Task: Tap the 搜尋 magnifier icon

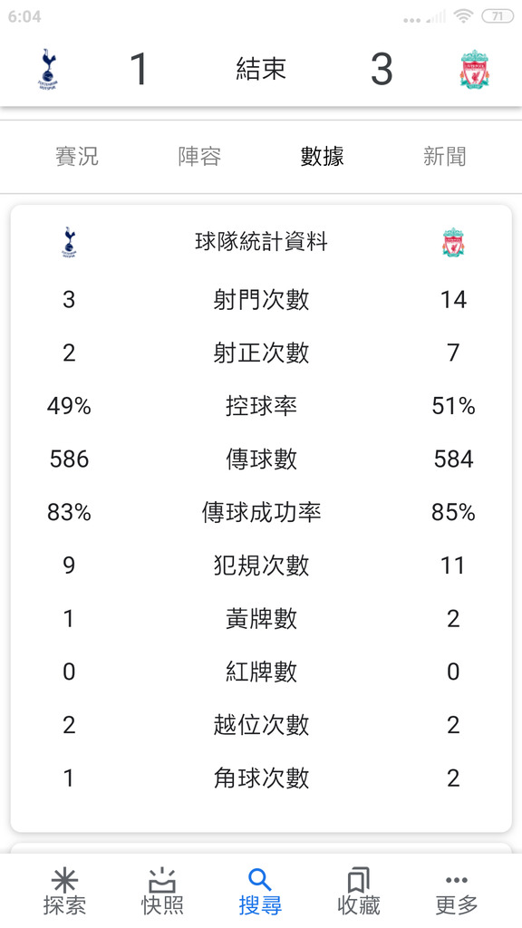Action: 260,881
